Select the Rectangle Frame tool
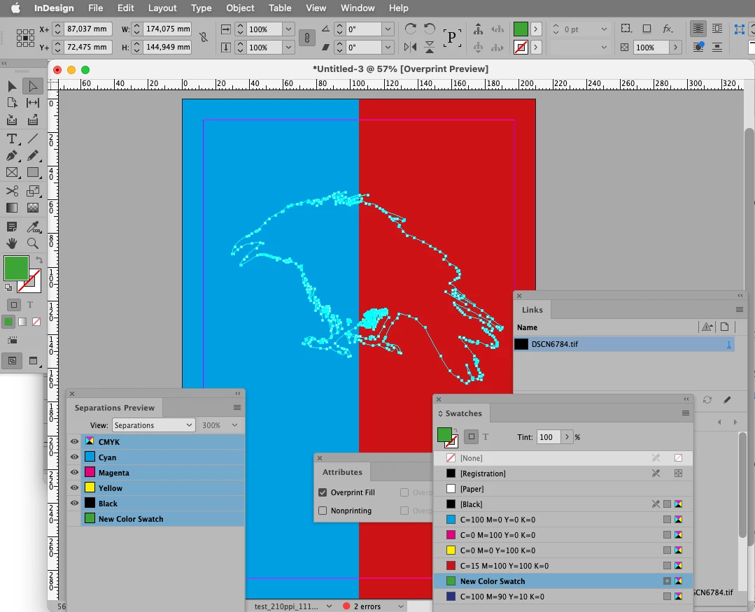This screenshot has height=612, width=755. 12,173
